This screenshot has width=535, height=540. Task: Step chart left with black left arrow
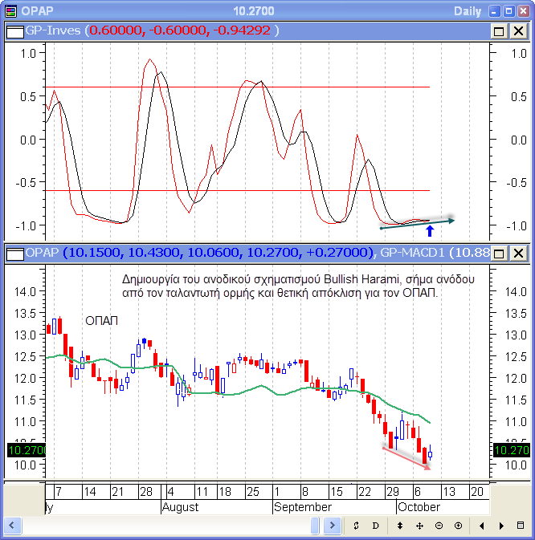click(x=483, y=526)
